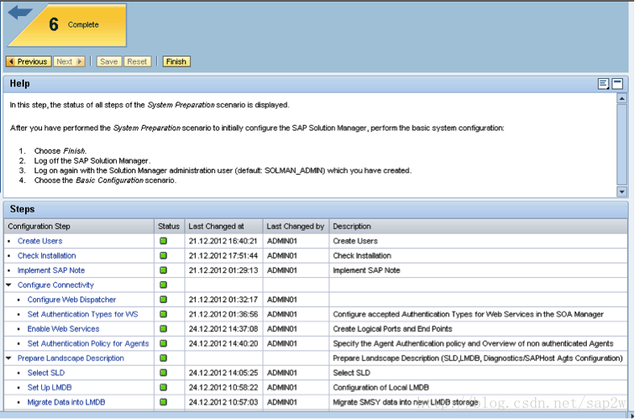Click the Last Changed at column header
This screenshot has width=635, height=419.
tap(224, 226)
